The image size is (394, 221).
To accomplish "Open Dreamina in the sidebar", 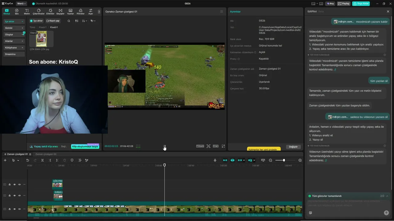I will [14, 54].
